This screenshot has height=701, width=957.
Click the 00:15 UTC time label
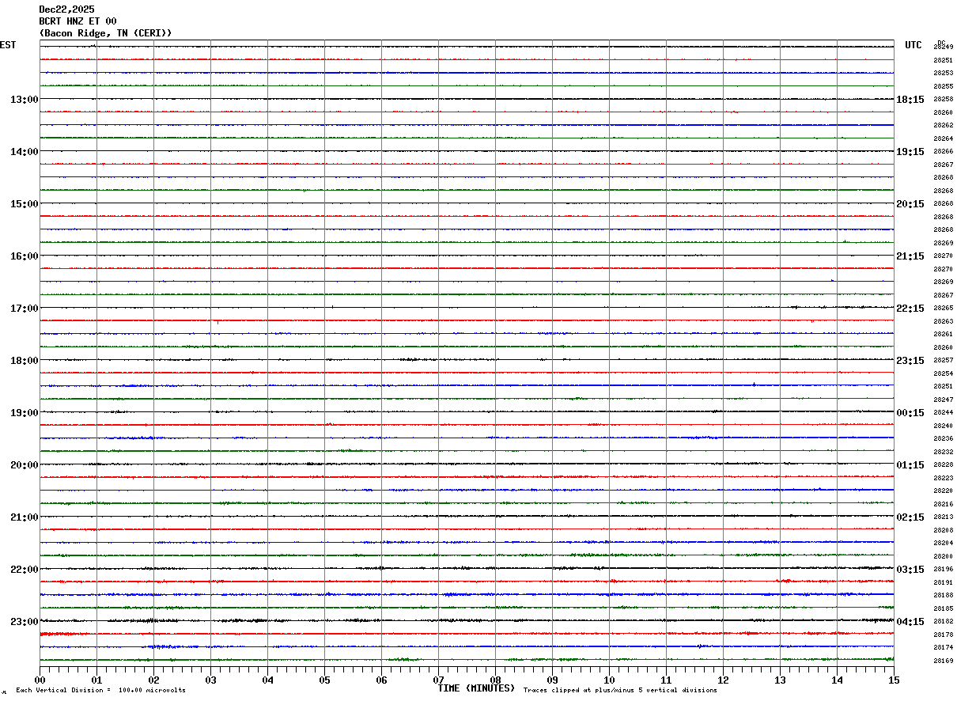point(910,413)
